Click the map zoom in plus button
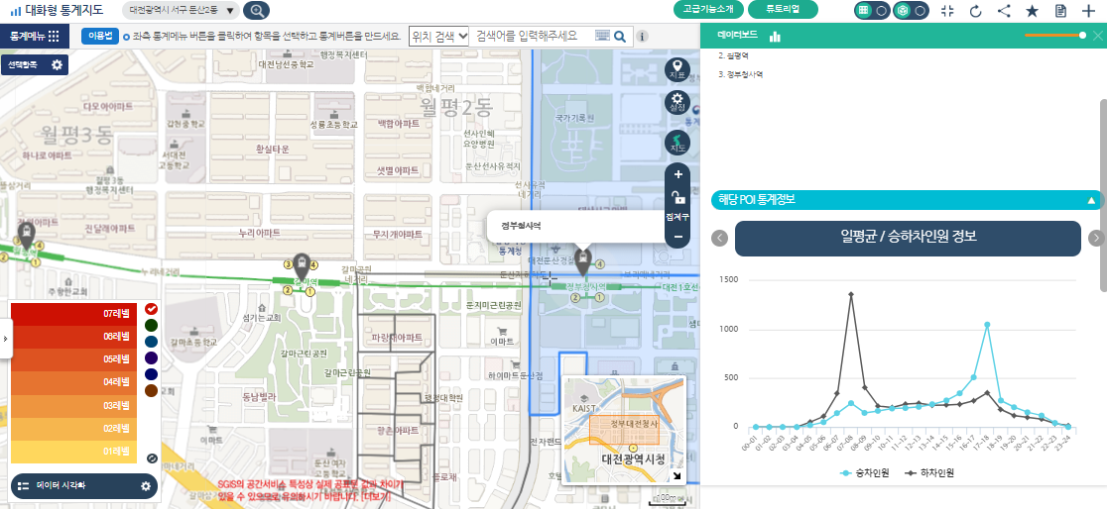The width and height of the screenshot is (1107, 509). pyautogui.click(x=678, y=174)
